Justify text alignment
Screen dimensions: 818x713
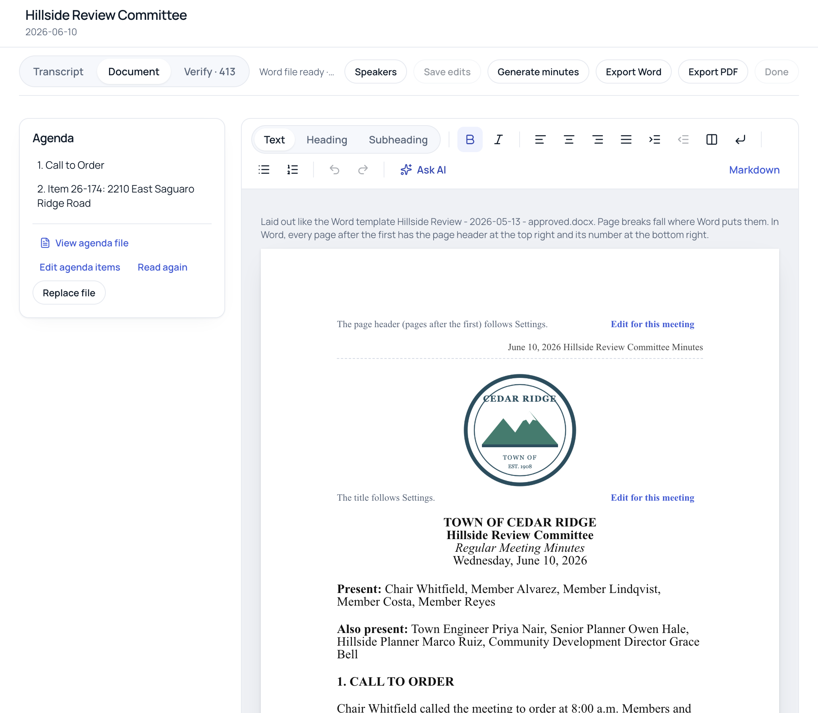coord(626,140)
